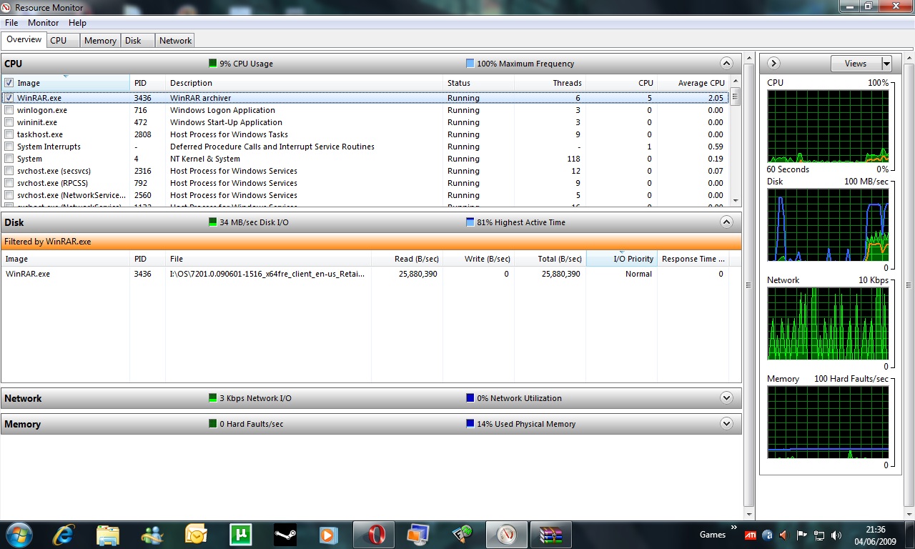Screen dimensions: 915x549
Task: Open Outlook from the taskbar
Action: point(196,534)
